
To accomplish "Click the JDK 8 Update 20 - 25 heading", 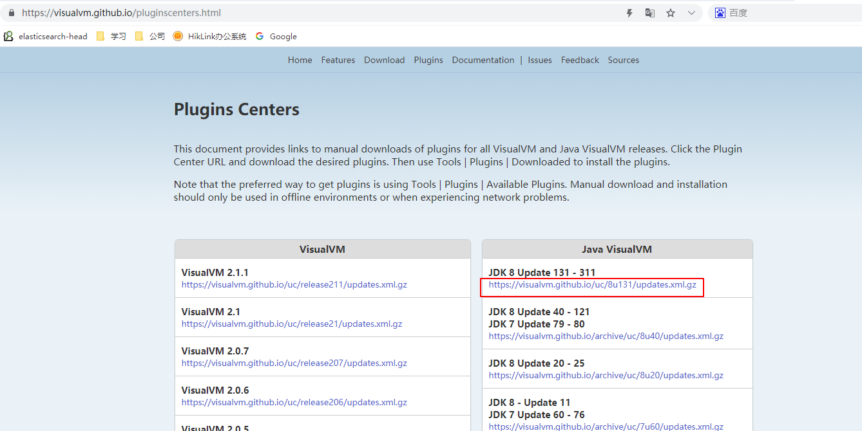I will [x=537, y=363].
